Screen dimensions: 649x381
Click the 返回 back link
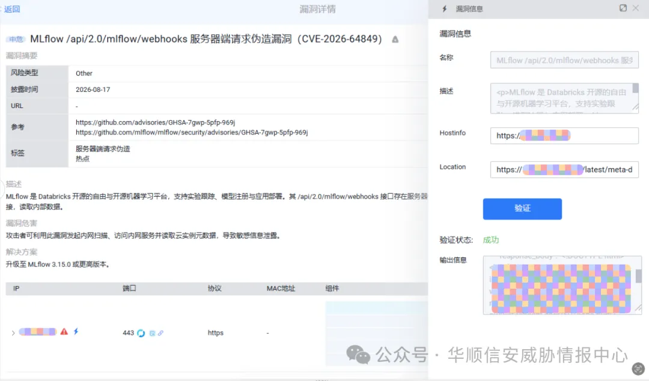click(12, 9)
